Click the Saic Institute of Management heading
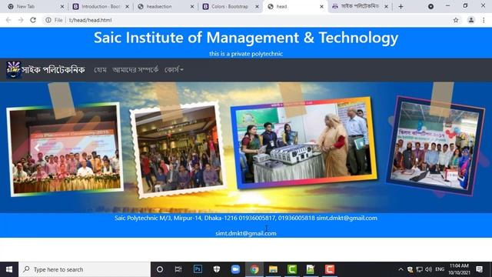This screenshot has height=277, width=492. pos(246,38)
